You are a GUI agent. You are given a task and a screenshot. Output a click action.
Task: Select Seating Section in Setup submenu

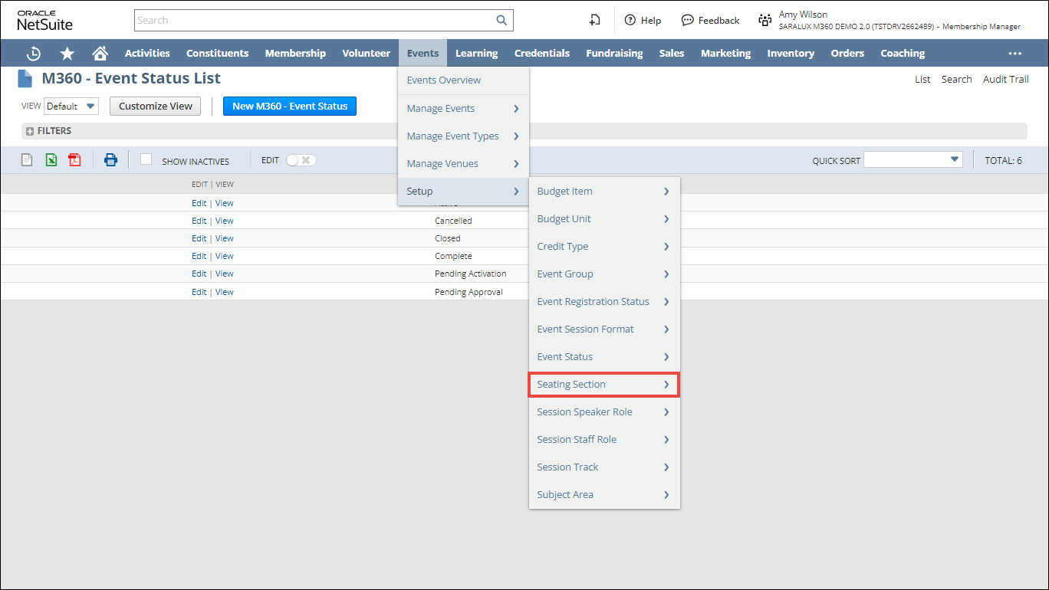click(x=603, y=385)
